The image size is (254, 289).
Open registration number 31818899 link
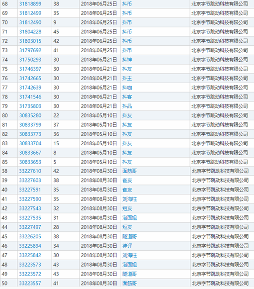pos(30,4)
